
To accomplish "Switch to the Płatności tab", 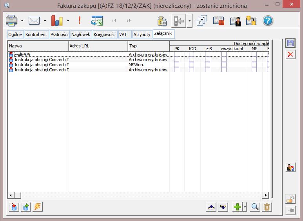I will 59,34.
